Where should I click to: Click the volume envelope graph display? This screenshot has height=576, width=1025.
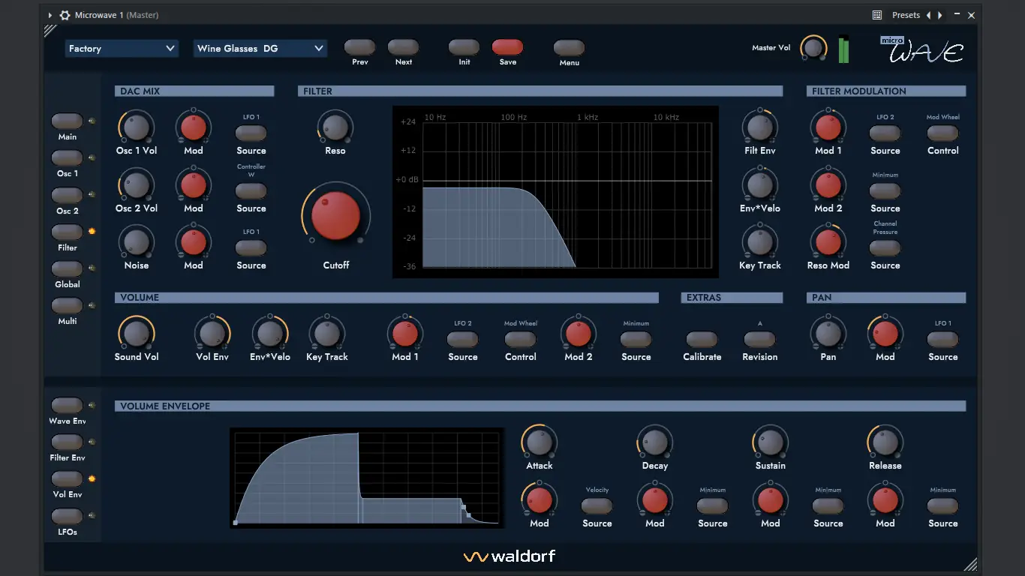coord(367,478)
